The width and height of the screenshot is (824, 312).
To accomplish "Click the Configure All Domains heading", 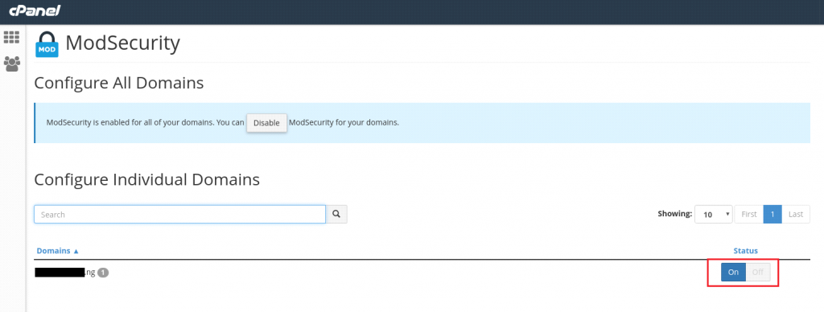I will (119, 83).
